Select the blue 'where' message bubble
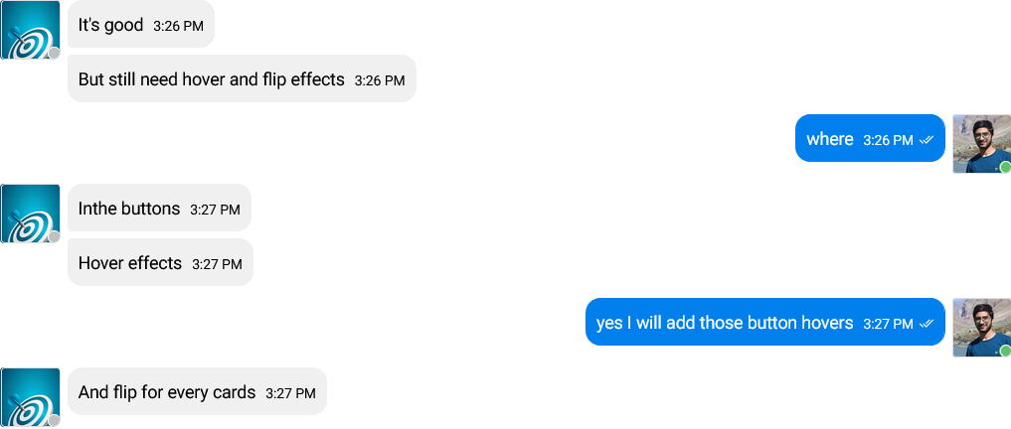This screenshot has width=1011, height=429. click(x=870, y=138)
